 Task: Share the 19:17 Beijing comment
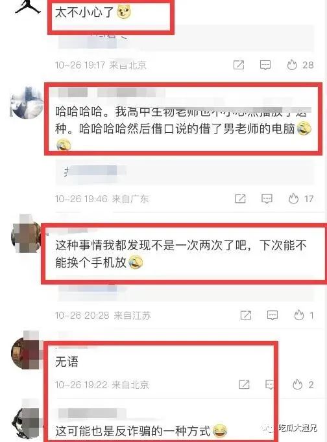(239, 65)
